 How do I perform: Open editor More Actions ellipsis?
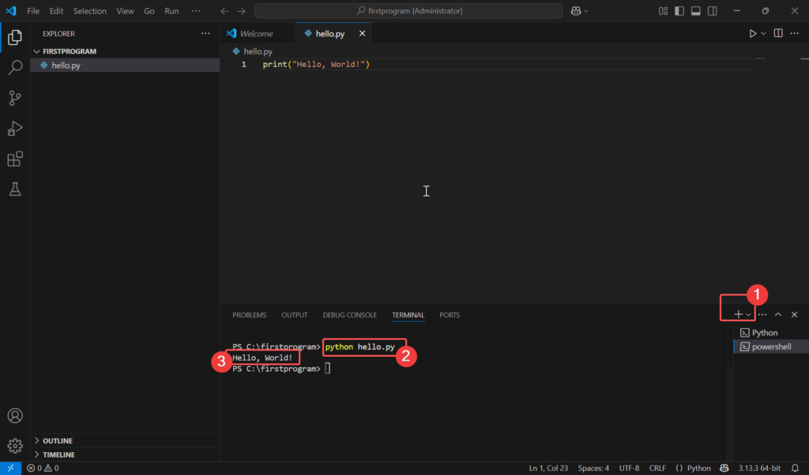coord(795,33)
